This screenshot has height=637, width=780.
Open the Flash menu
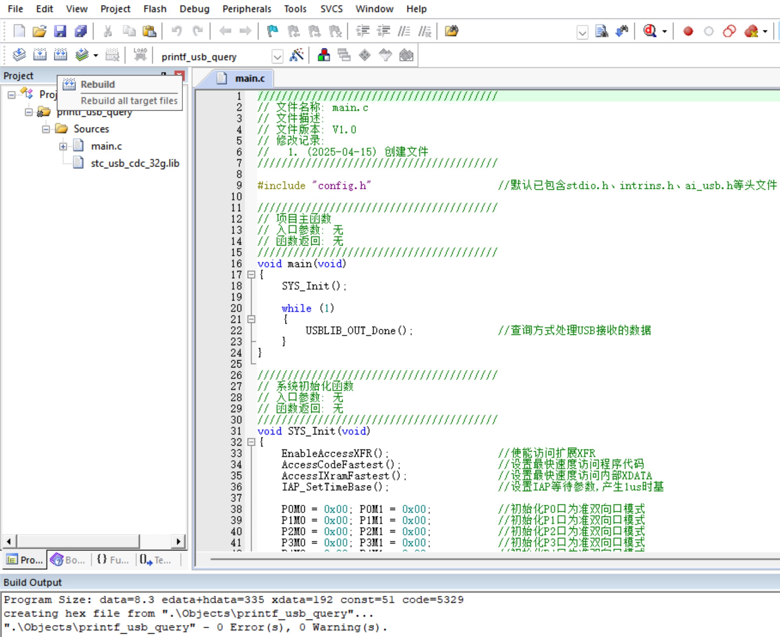(x=155, y=9)
